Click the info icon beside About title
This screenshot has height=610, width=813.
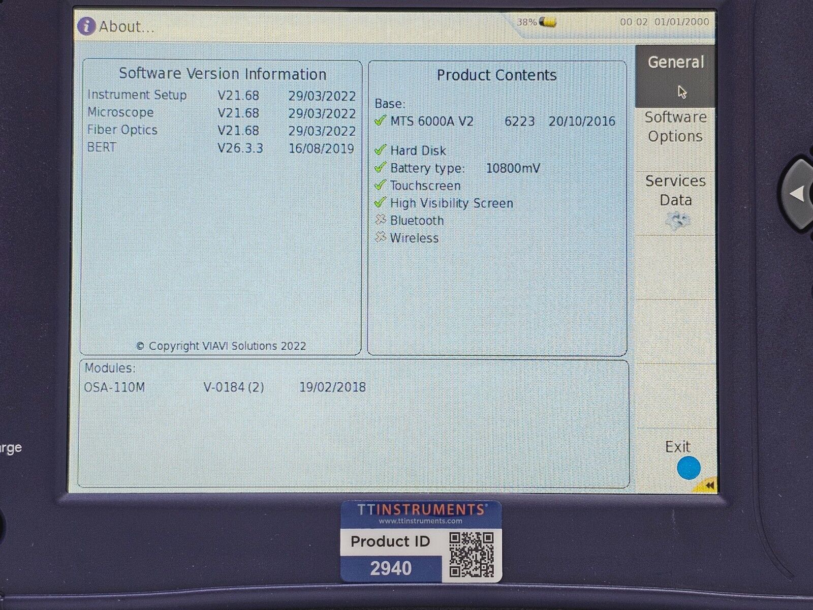[x=87, y=26]
